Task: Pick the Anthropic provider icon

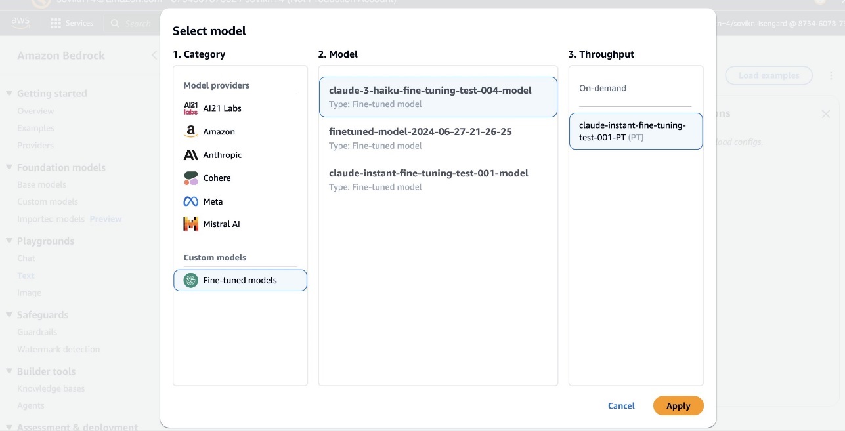Action: tap(190, 155)
